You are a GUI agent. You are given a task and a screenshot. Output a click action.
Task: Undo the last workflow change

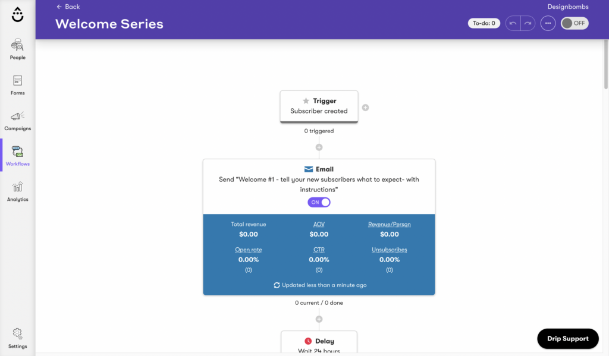point(513,23)
